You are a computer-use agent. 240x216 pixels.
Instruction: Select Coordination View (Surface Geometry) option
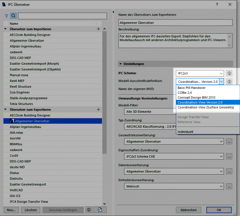point(208,107)
